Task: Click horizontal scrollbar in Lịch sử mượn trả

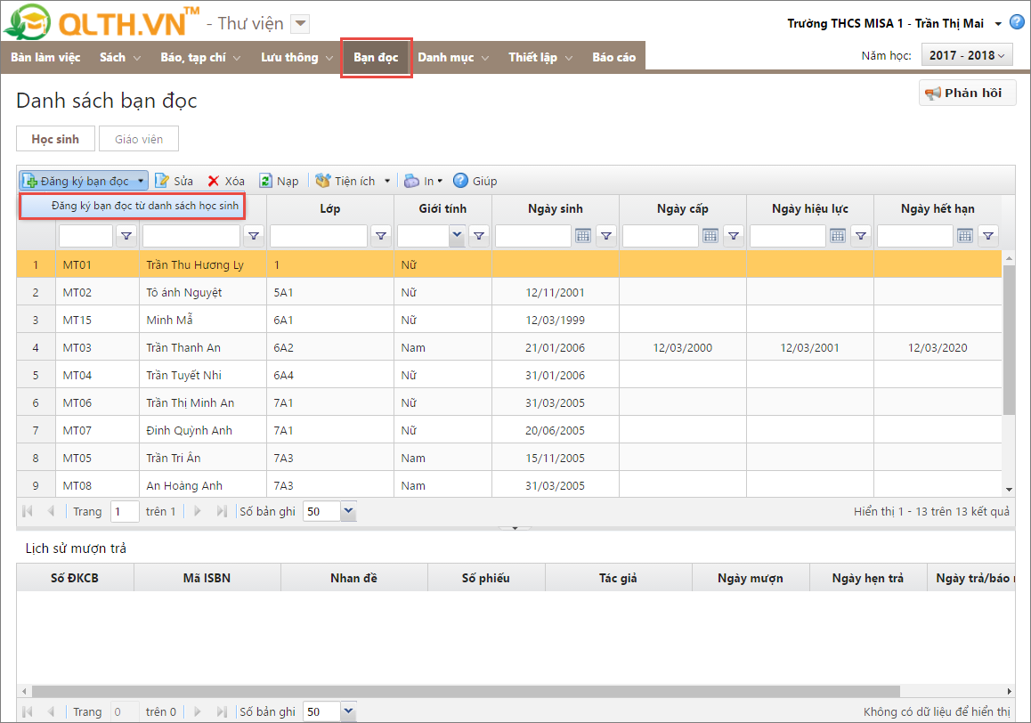Action: coord(463,691)
